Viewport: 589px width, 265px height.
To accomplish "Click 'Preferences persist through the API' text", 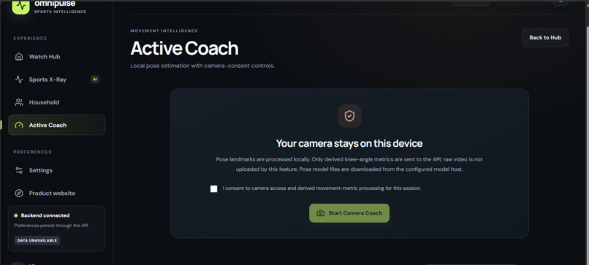I will tap(51, 226).
